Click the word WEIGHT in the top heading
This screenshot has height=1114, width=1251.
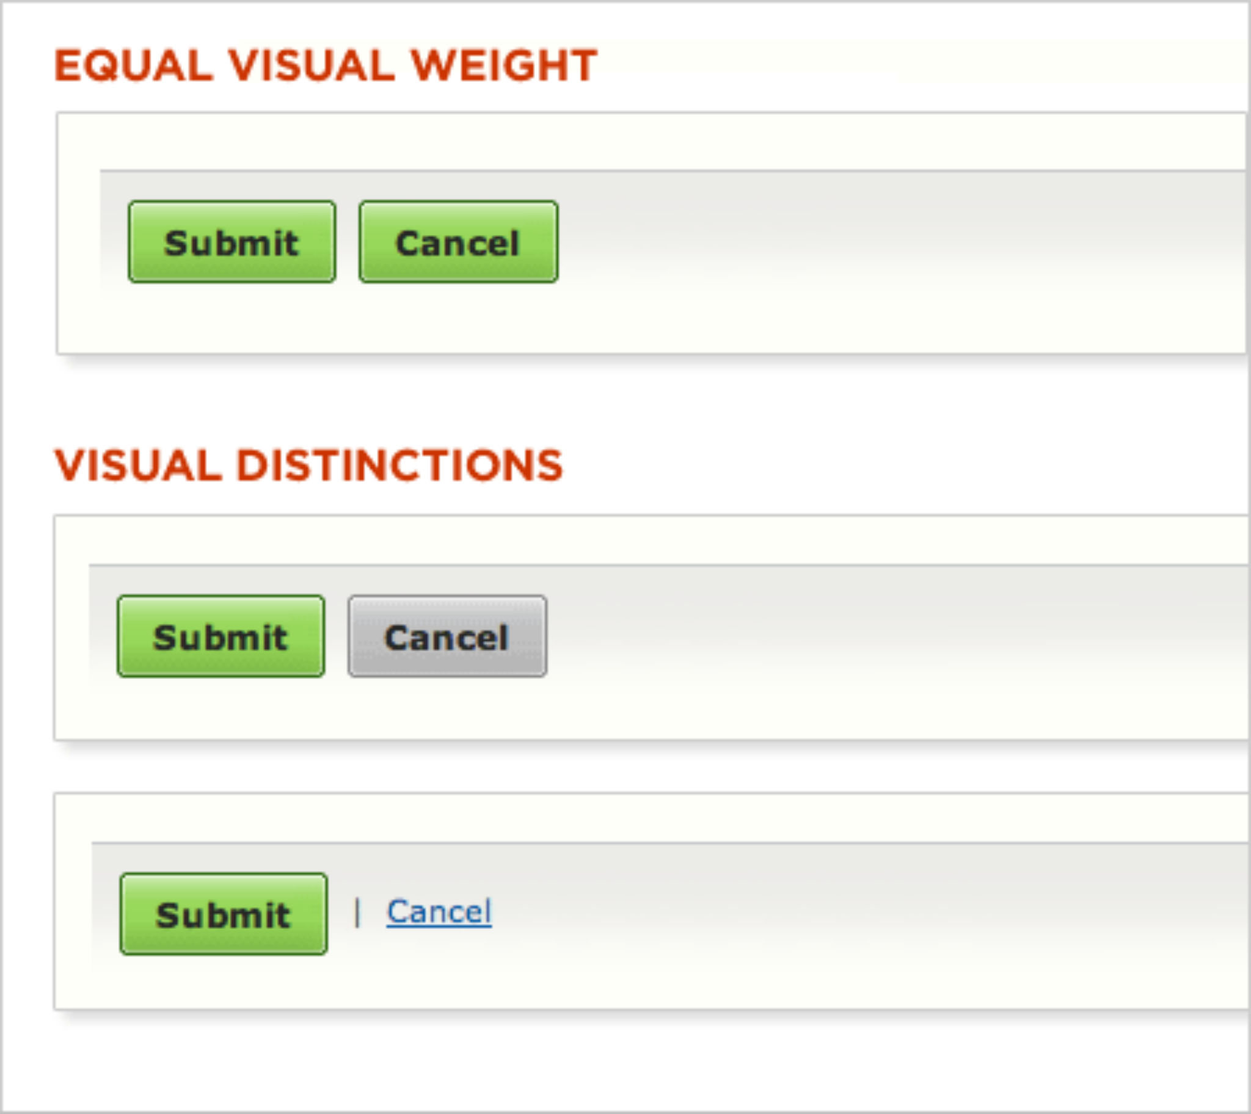[503, 65]
